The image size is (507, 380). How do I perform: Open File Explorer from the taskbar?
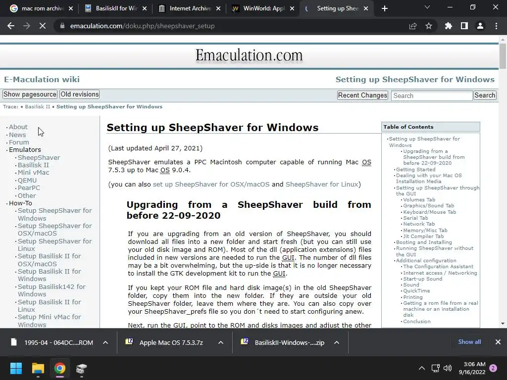tap(38, 368)
